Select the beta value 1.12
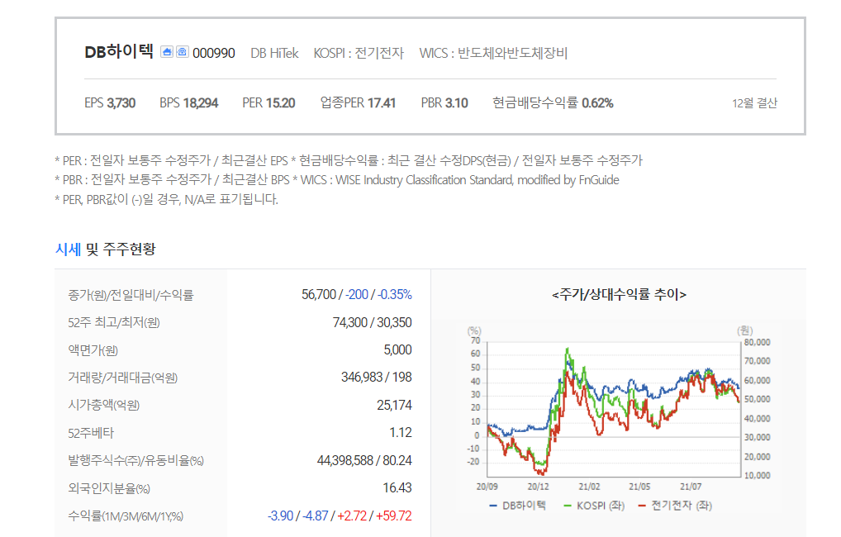The width and height of the screenshot is (841, 537). (x=401, y=433)
